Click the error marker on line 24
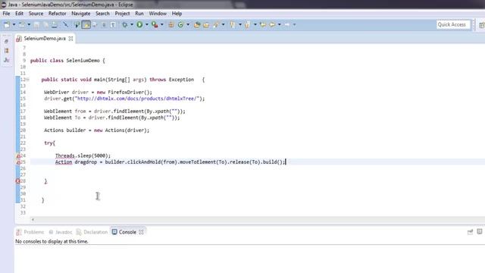The height and width of the screenshot is (273, 485). (x=18, y=155)
